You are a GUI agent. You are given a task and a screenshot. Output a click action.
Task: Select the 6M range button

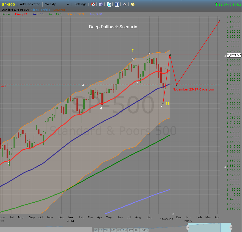(x=113, y=230)
